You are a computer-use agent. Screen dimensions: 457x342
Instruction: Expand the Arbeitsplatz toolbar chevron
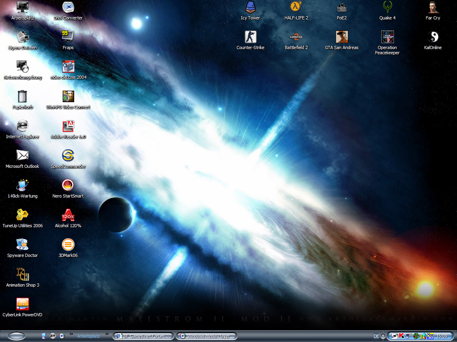(107, 334)
